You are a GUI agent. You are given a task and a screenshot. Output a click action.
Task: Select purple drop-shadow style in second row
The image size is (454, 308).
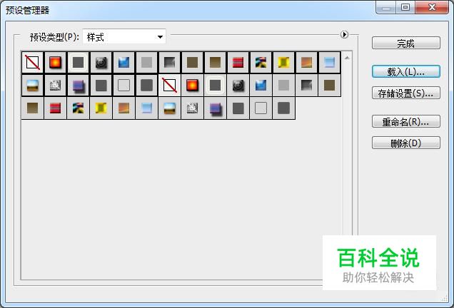tap(79, 86)
